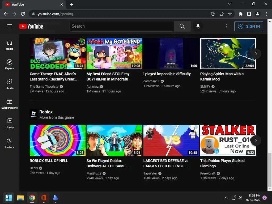Play impossible difficulty video thumbnail

coord(171,54)
